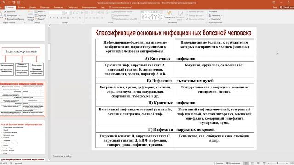Expand the shapes gallery more arrow
This screenshot has width=294, height=165.
[x=162, y=19]
